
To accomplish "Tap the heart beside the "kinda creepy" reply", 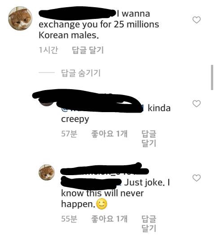I will click(197, 104).
